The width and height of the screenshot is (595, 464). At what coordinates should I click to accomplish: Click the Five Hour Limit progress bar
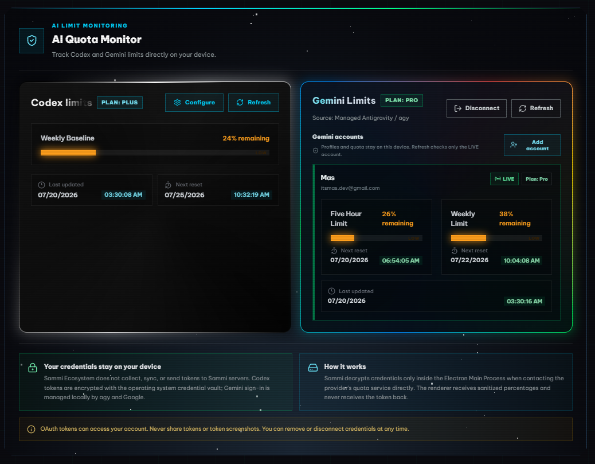[376, 238]
